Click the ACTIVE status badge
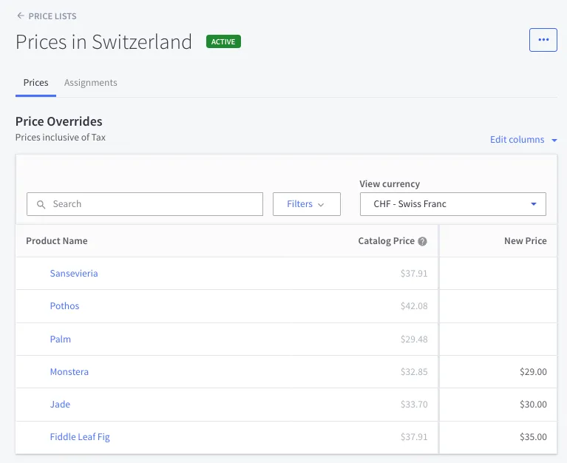The height and width of the screenshot is (463, 567). click(223, 41)
